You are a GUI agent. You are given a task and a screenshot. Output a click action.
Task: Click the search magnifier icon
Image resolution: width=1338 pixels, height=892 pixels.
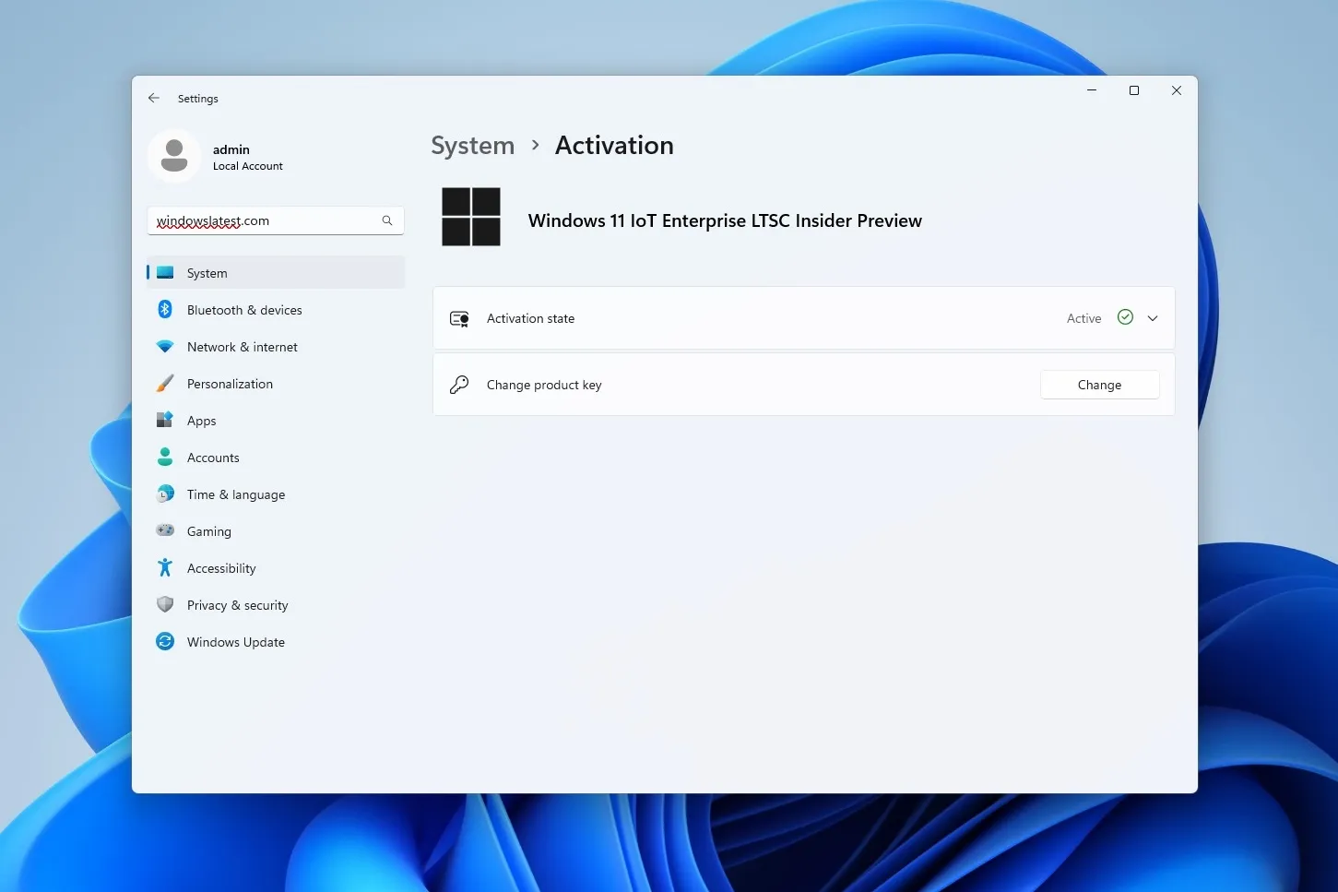pyautogui.click(x=386, y=220)
